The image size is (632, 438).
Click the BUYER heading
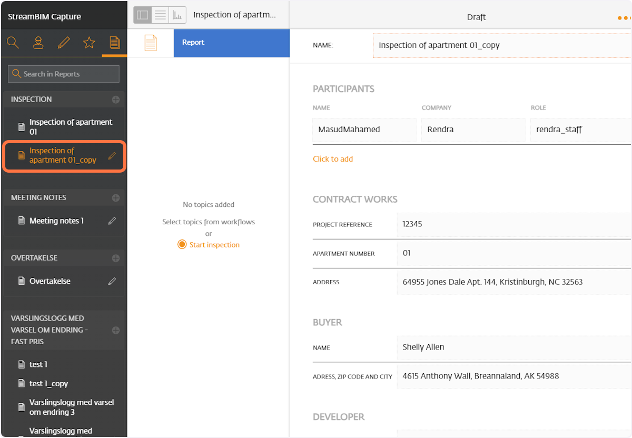point(327,322)
